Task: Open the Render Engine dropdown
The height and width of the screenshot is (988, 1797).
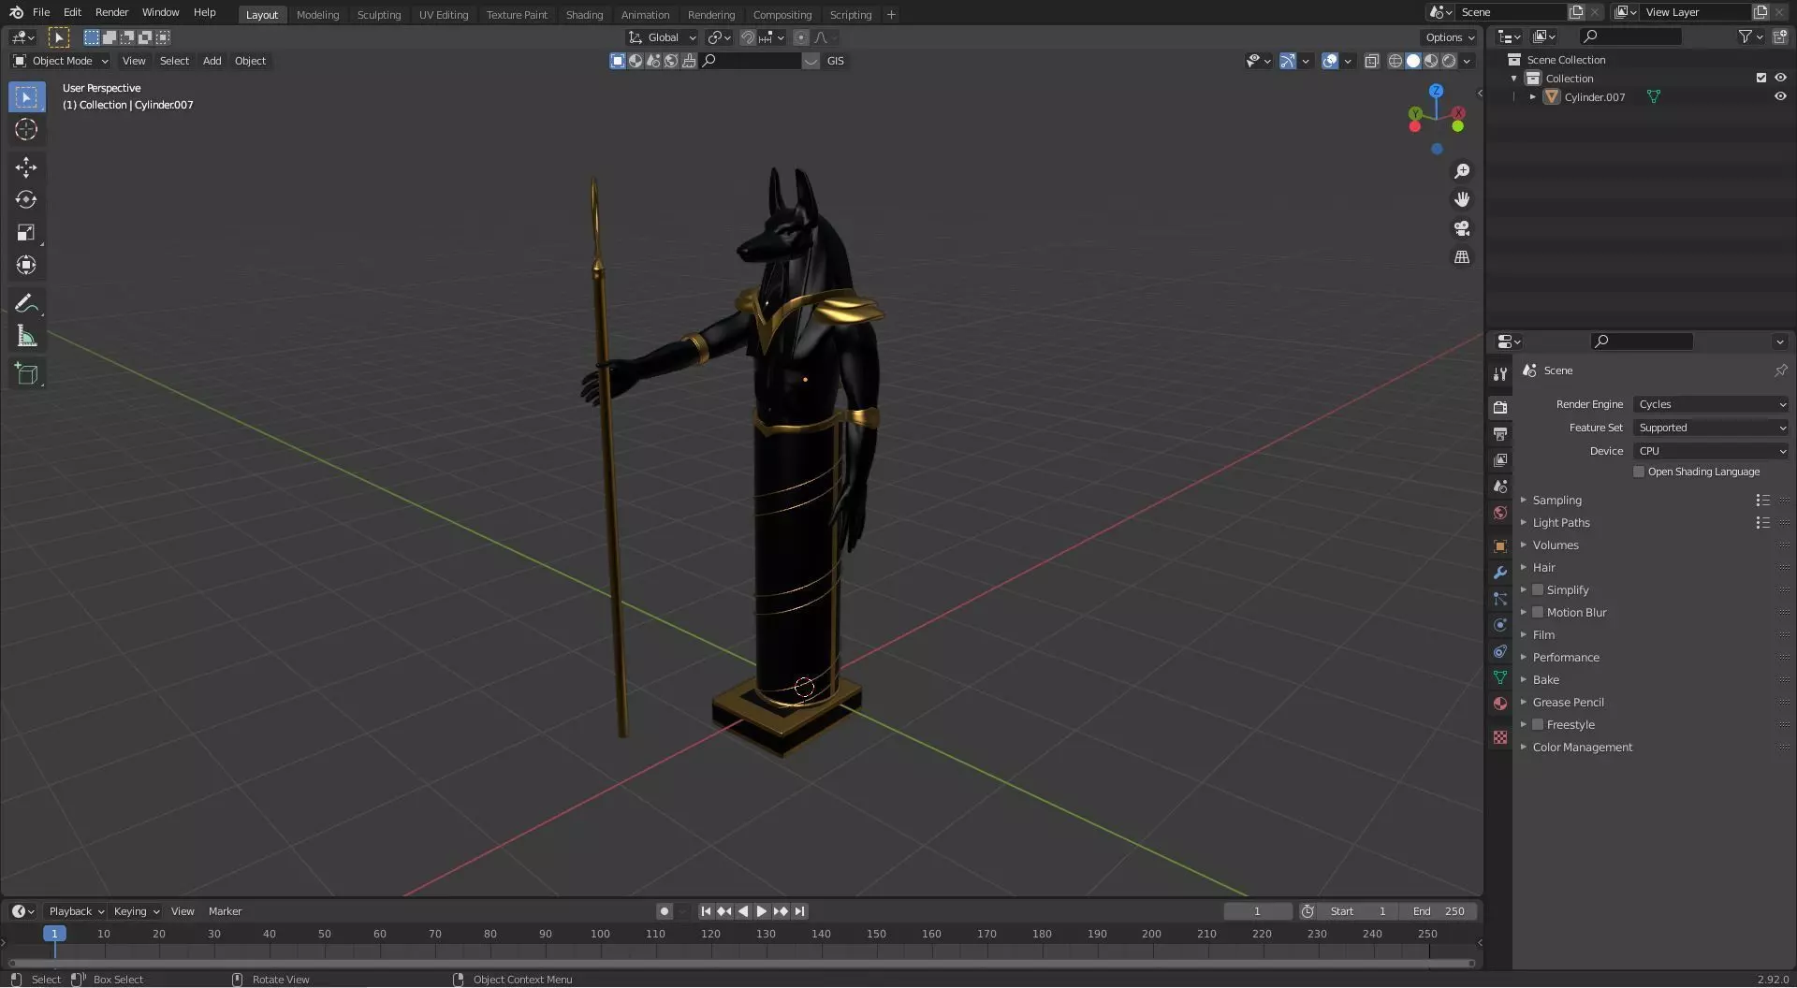Action: [x=1711, y=405]
